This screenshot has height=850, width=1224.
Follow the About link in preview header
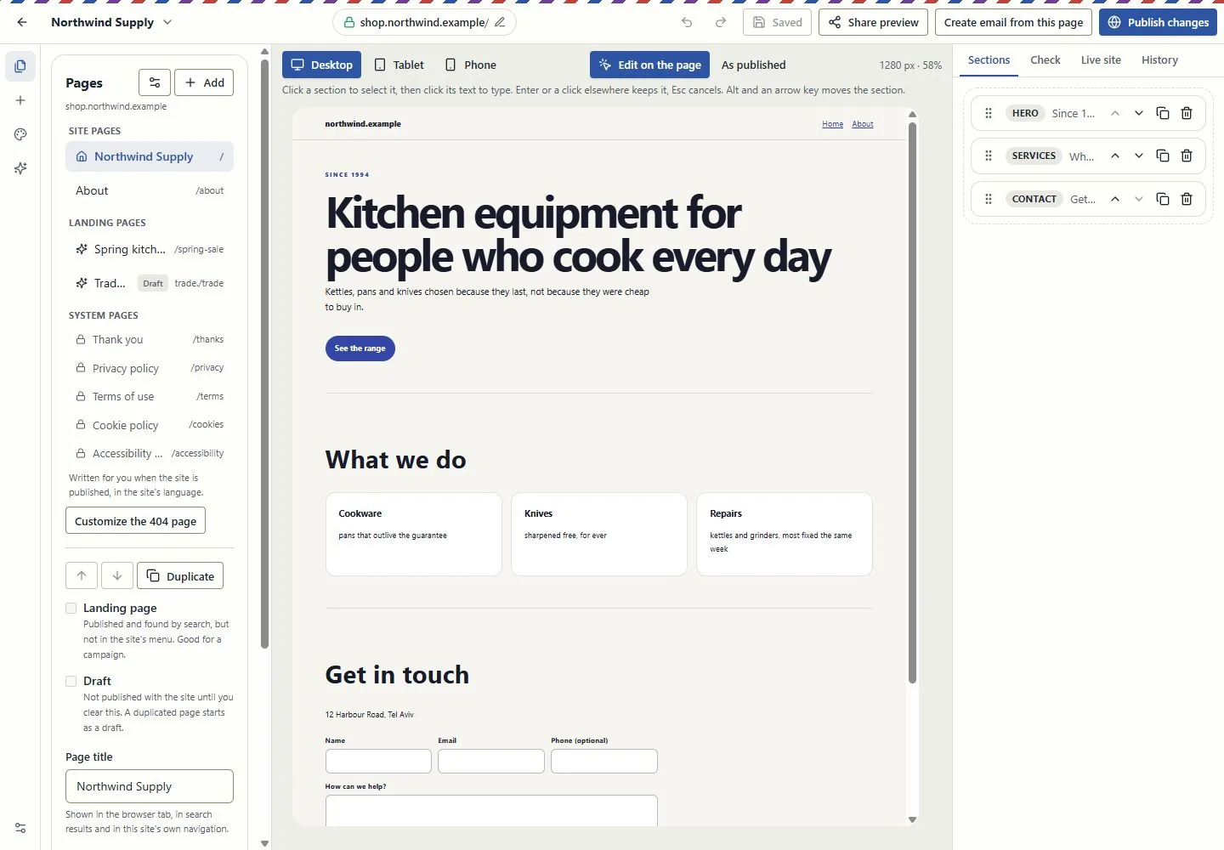click(863, 124)
